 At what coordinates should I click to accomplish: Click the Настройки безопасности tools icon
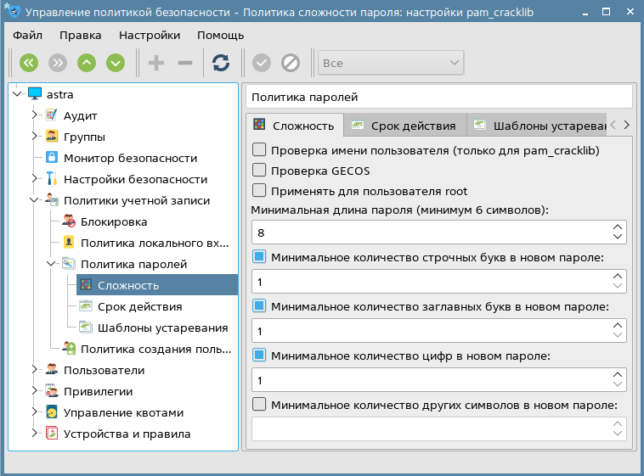coord(51,179)
